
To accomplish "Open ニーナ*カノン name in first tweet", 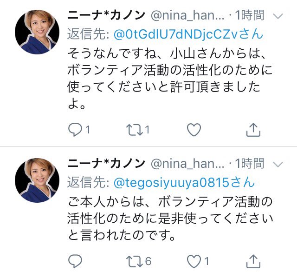I will (106, 15).
